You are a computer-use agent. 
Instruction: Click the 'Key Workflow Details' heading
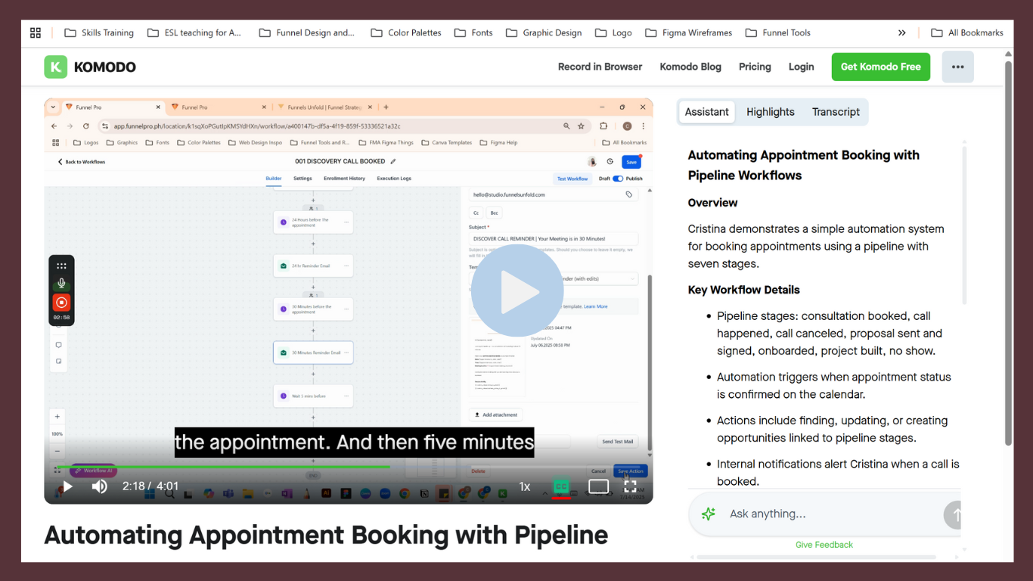(743, 290)
